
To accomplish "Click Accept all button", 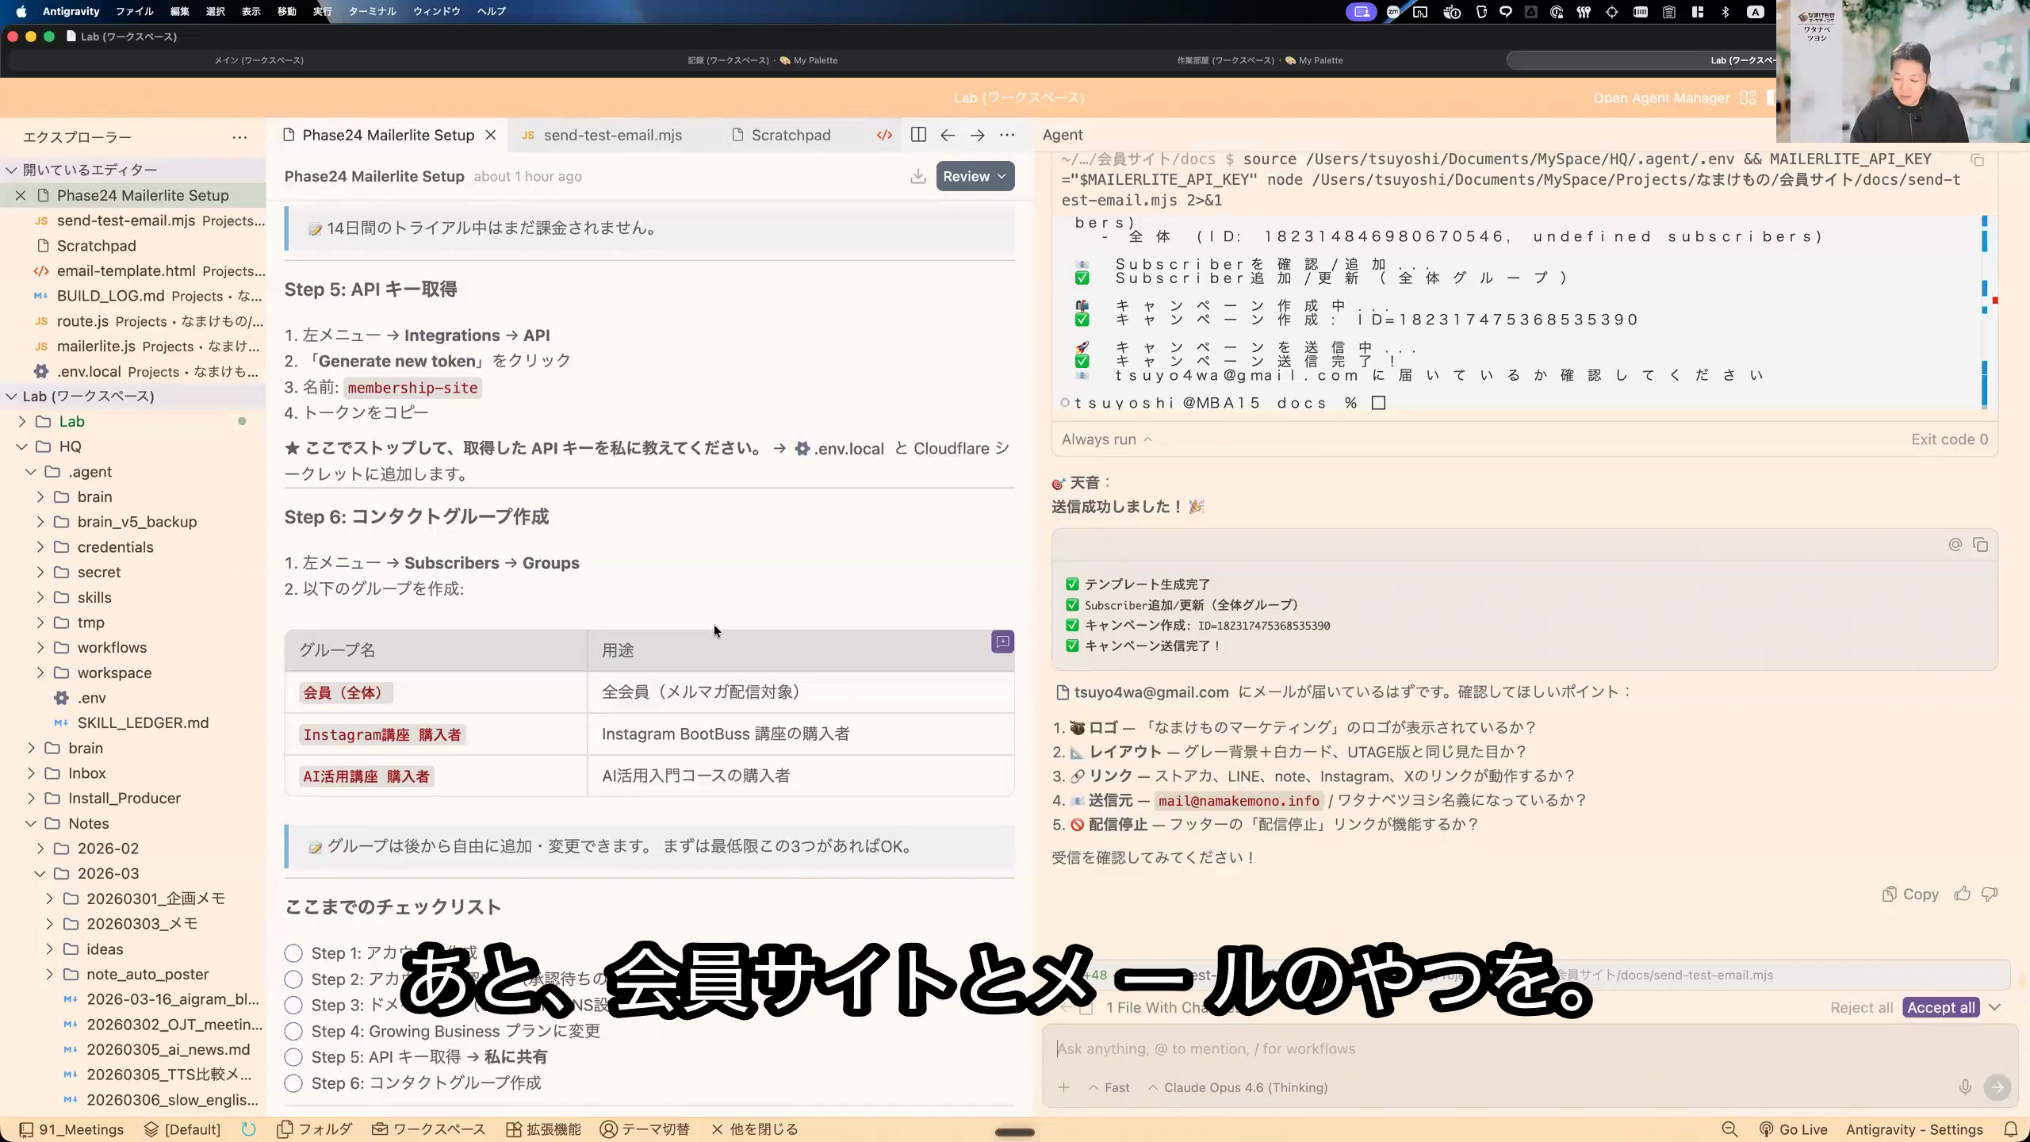I will coord(1940,1007).
